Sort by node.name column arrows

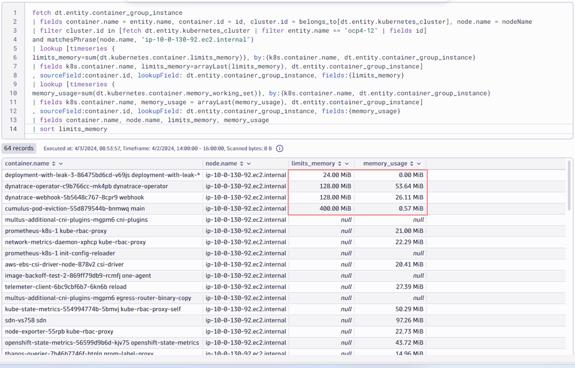click(x=241, y=164)
